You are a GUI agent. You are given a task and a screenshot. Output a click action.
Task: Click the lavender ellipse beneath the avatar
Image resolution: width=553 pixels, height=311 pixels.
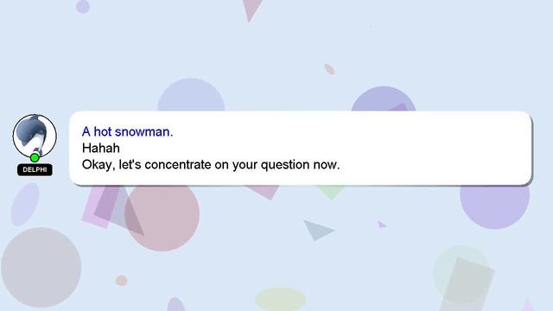tap(25, 204)
